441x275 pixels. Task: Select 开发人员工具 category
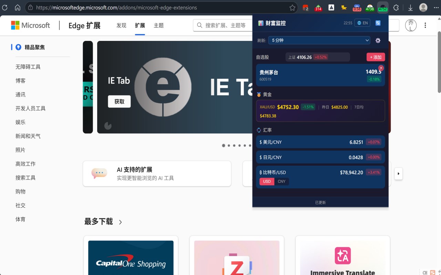[30, 108]
